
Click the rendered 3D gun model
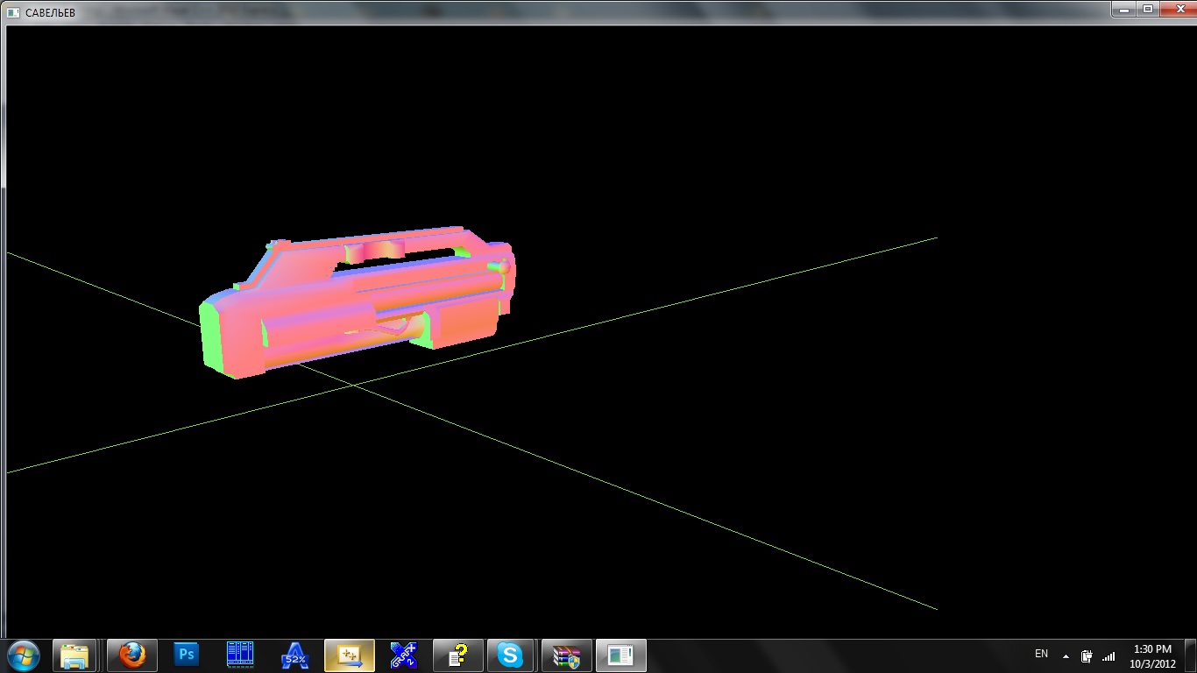click(358, 302)
